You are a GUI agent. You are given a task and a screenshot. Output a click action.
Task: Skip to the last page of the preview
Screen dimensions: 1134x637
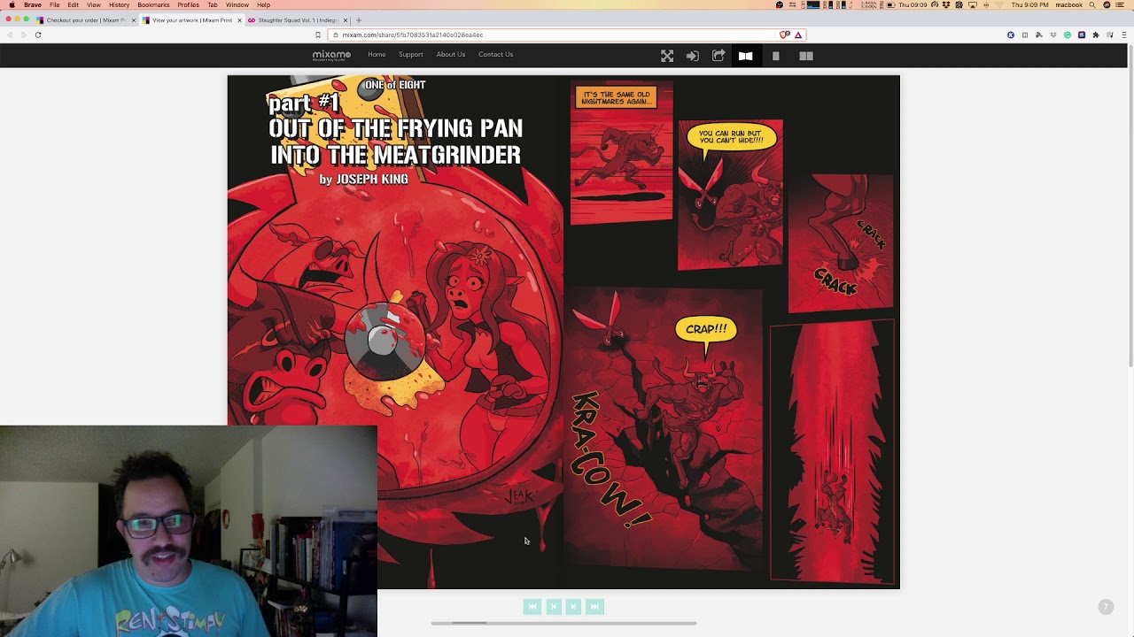tap(594, 606)
